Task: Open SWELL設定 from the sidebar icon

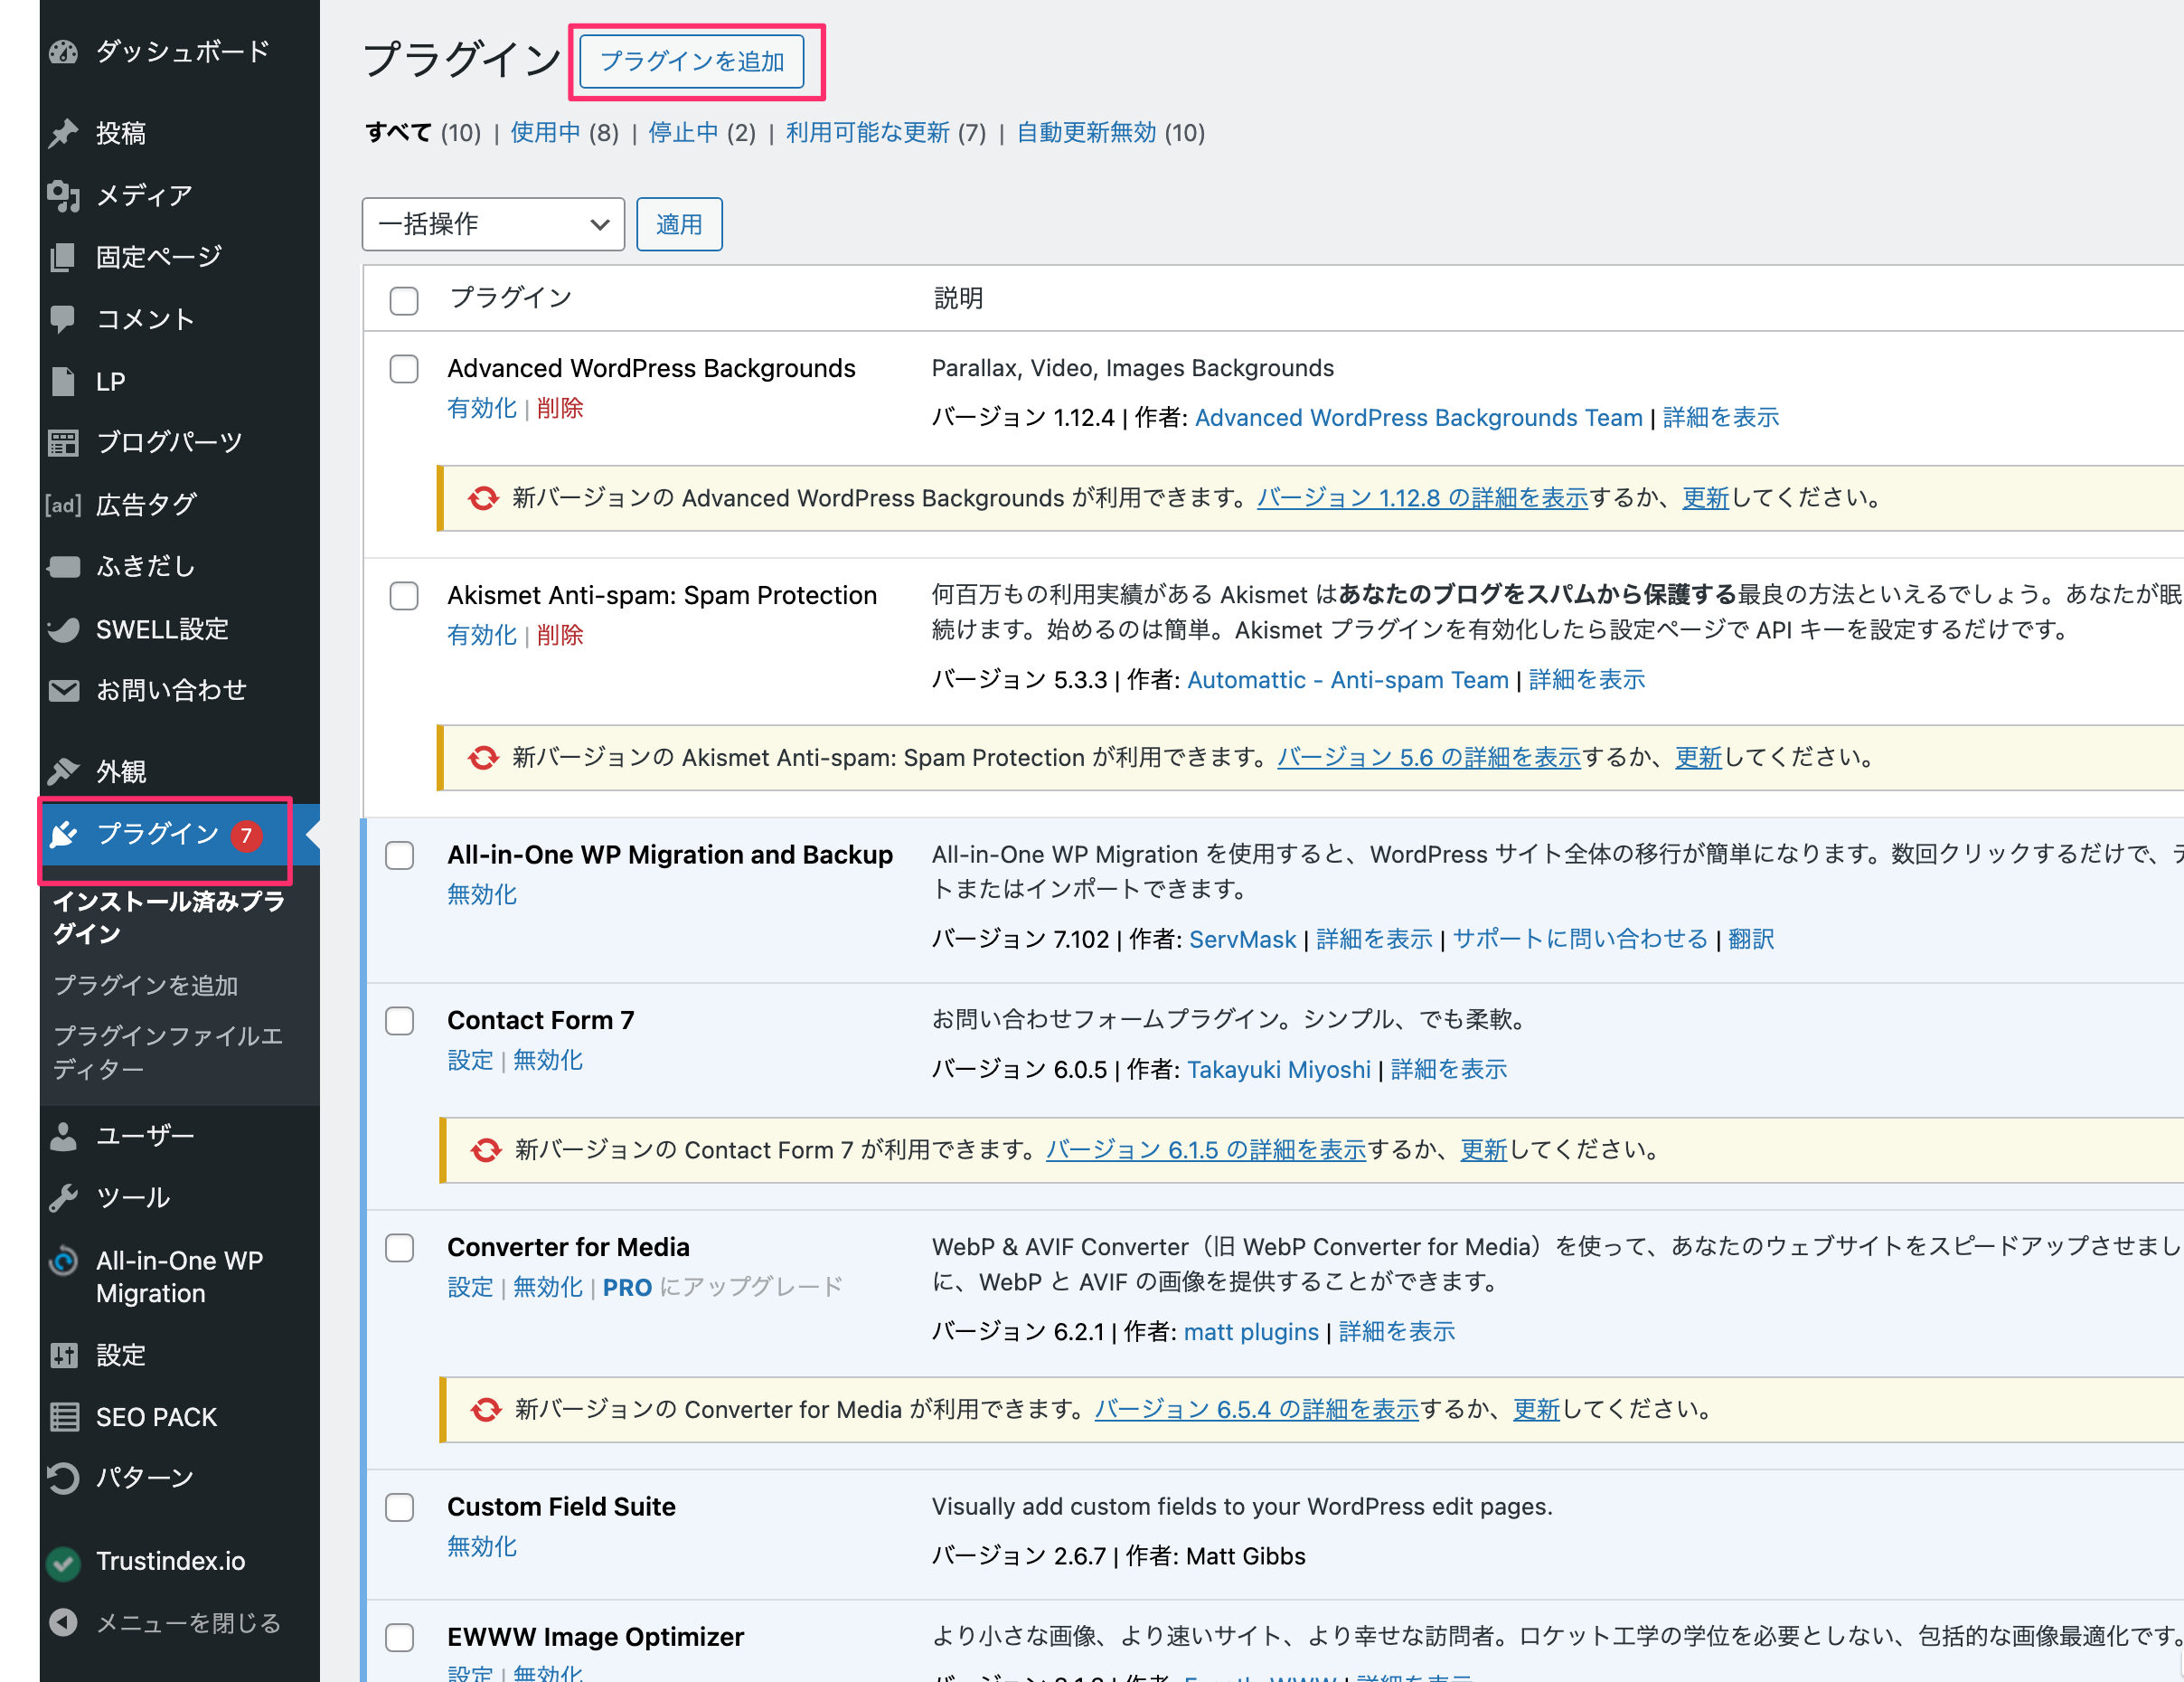Action: coord(64,629)
